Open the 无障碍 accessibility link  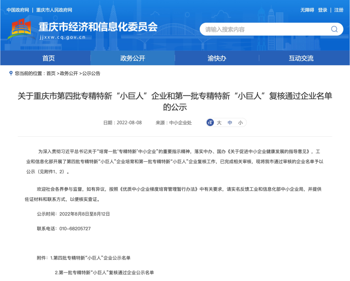(307, 10)
